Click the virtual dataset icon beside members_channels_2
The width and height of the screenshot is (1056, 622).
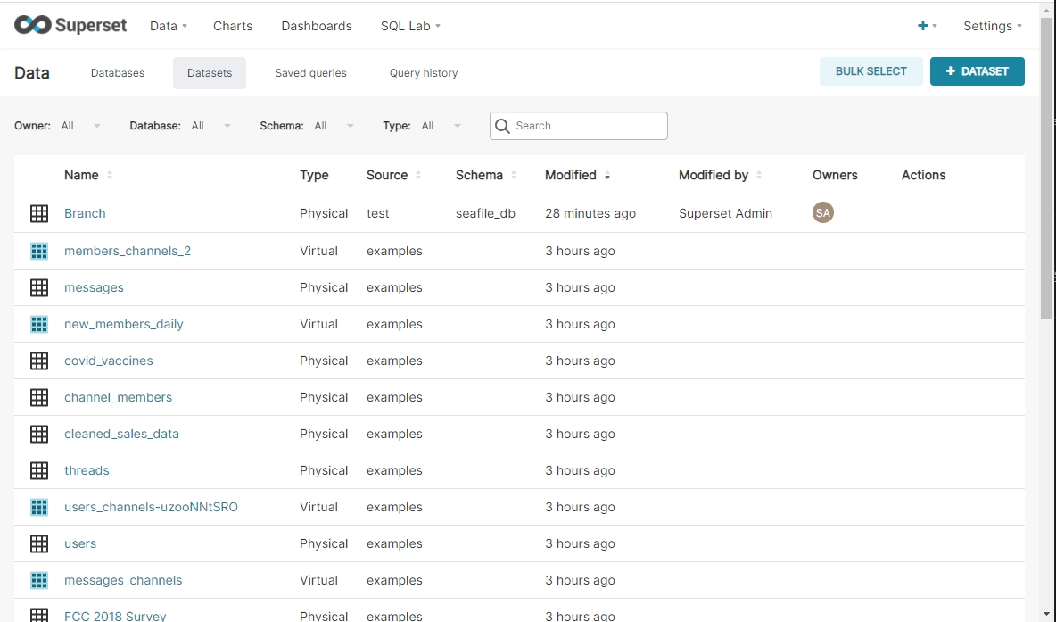pos(39,251)
